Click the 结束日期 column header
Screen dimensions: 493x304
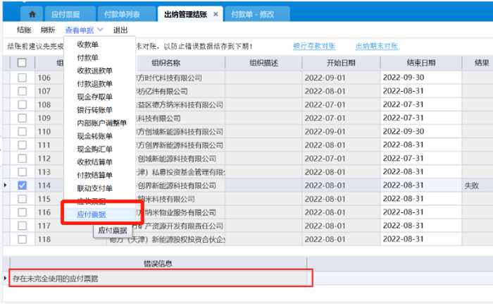click(x=420, y=63)
